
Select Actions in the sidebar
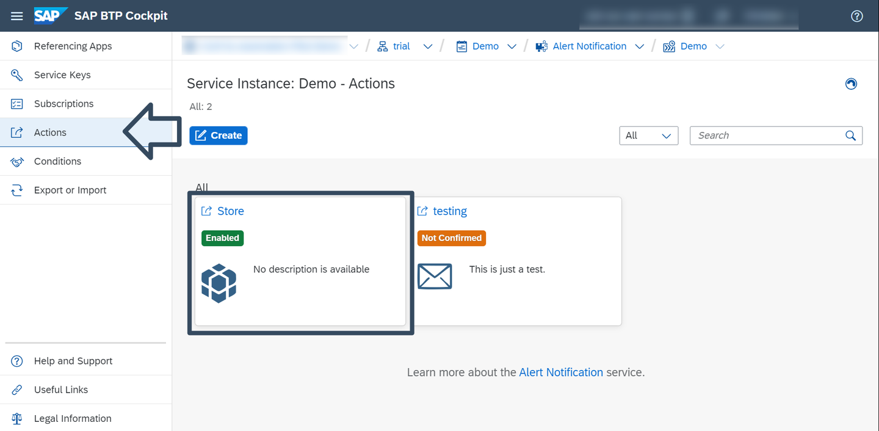pyautogui.click(x=85, y=132)
